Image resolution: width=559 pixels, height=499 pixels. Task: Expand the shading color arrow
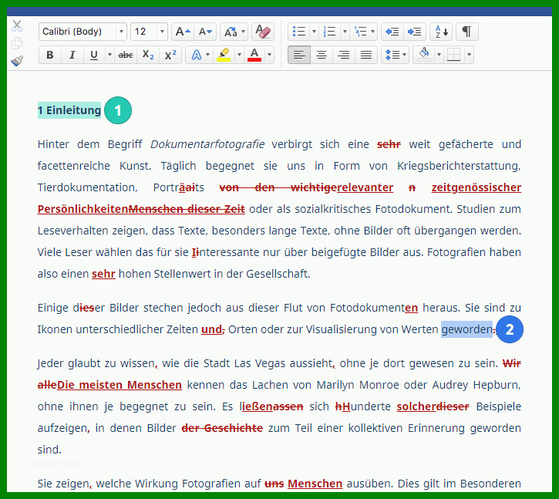(x=439, y=55)
